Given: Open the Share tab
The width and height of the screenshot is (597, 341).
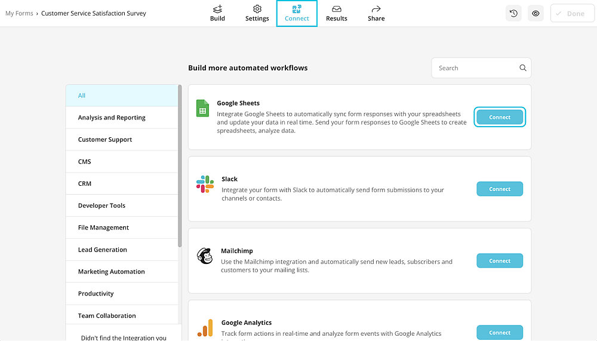Looking at the screenshot, I should 376,13.
